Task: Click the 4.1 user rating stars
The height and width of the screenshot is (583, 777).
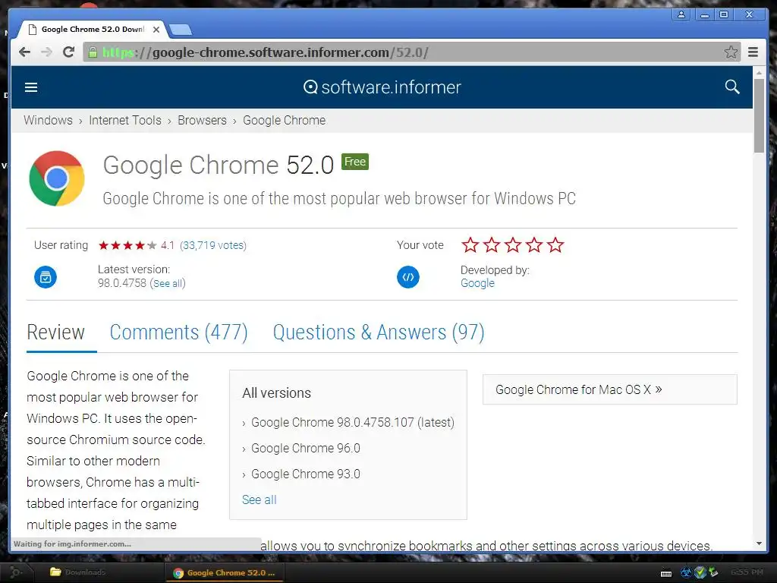Action: coord(127,245)
